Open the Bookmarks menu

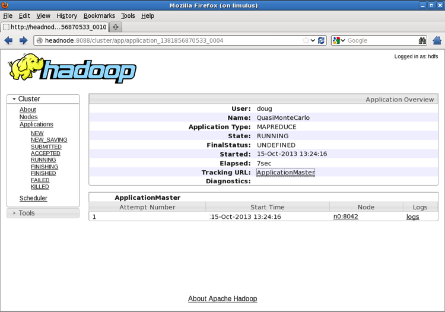point(99,16)
